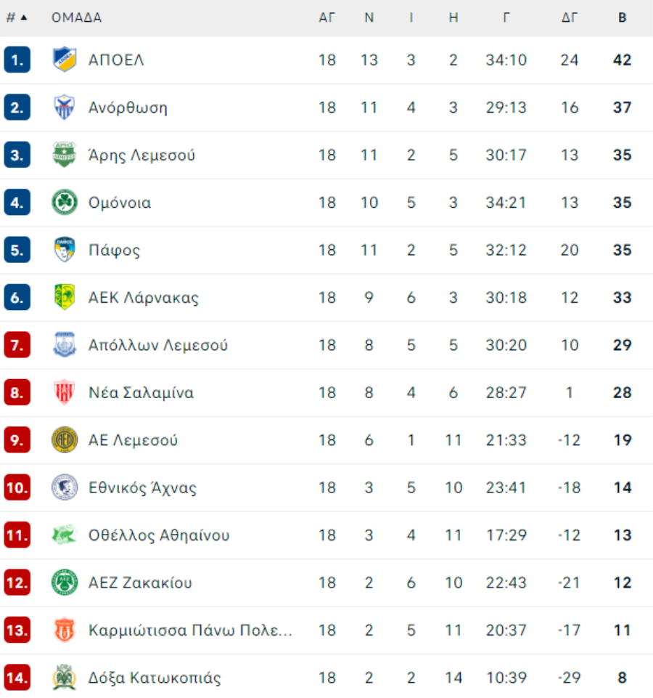
Task: Select the blue rank 1 badge
Action: click(17, 60)
